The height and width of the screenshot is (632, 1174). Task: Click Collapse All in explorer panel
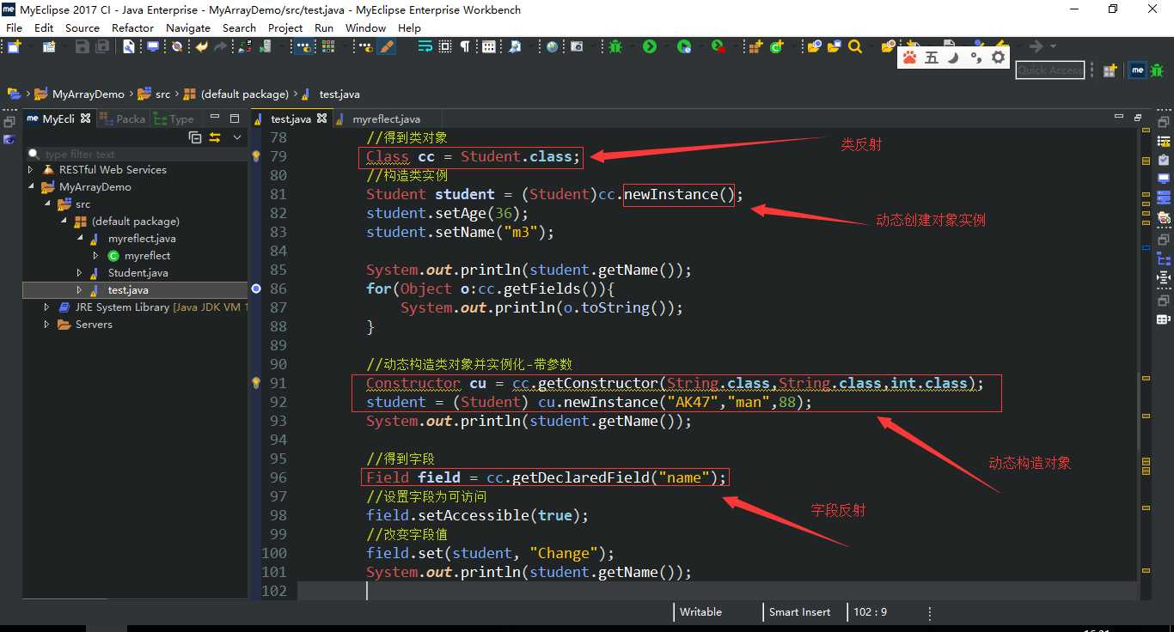pos(195,137)
